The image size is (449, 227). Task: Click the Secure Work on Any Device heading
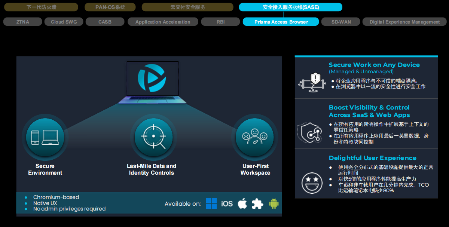pos(374,65)
